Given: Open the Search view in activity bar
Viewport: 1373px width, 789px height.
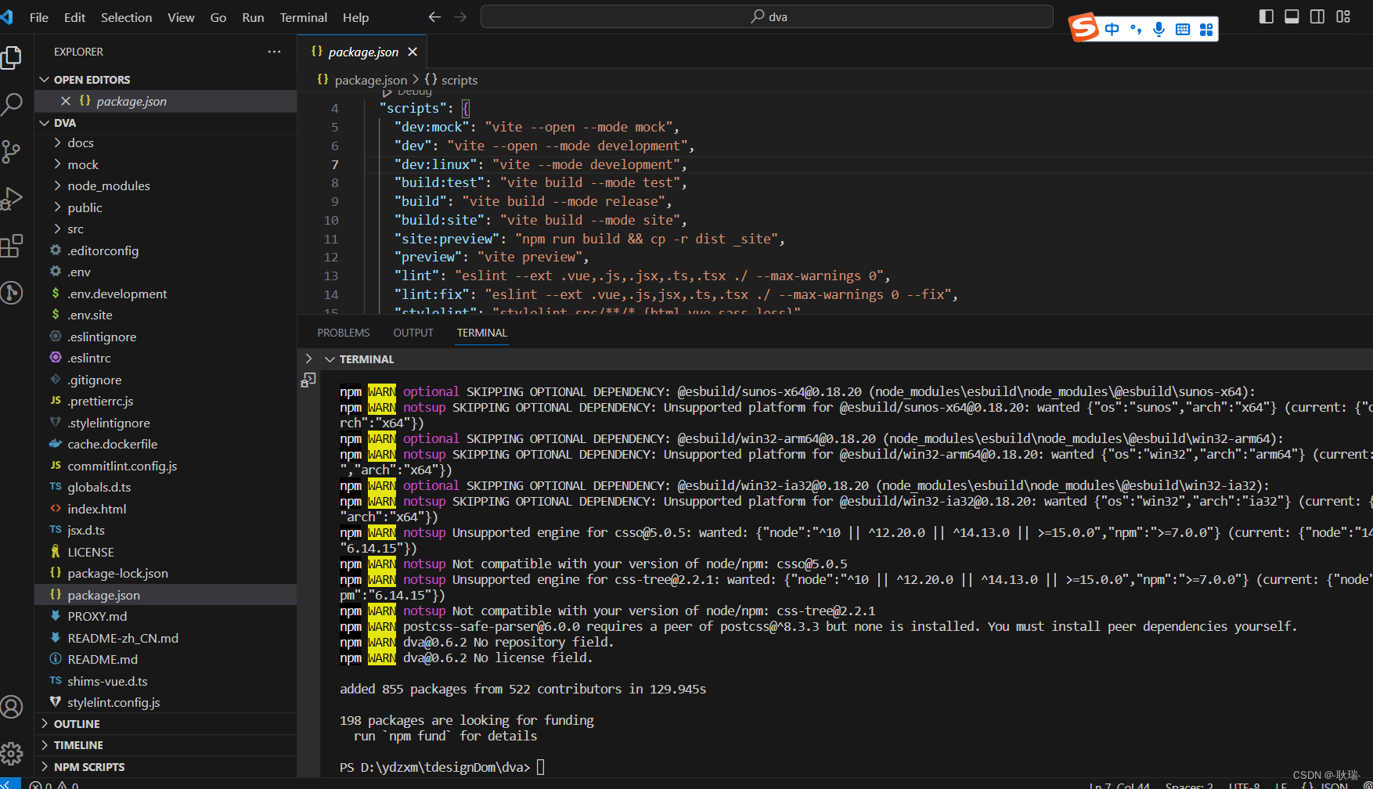Looking at the screenshot, I should (12, 103).
